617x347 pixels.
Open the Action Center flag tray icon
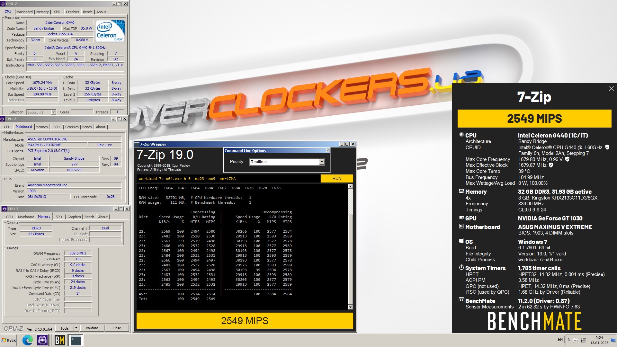[x=576, y=340]
